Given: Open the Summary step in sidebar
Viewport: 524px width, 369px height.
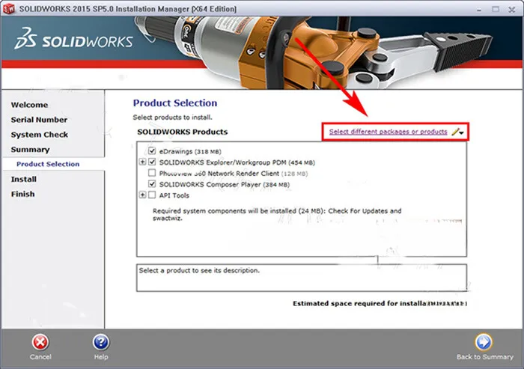Looking at the screenshot, I should [31, 150].
